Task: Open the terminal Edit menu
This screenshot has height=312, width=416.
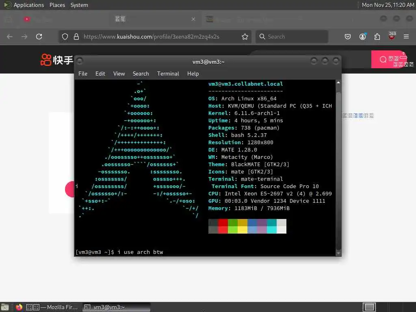Action: pyautogui.click(x=100, y=74)
